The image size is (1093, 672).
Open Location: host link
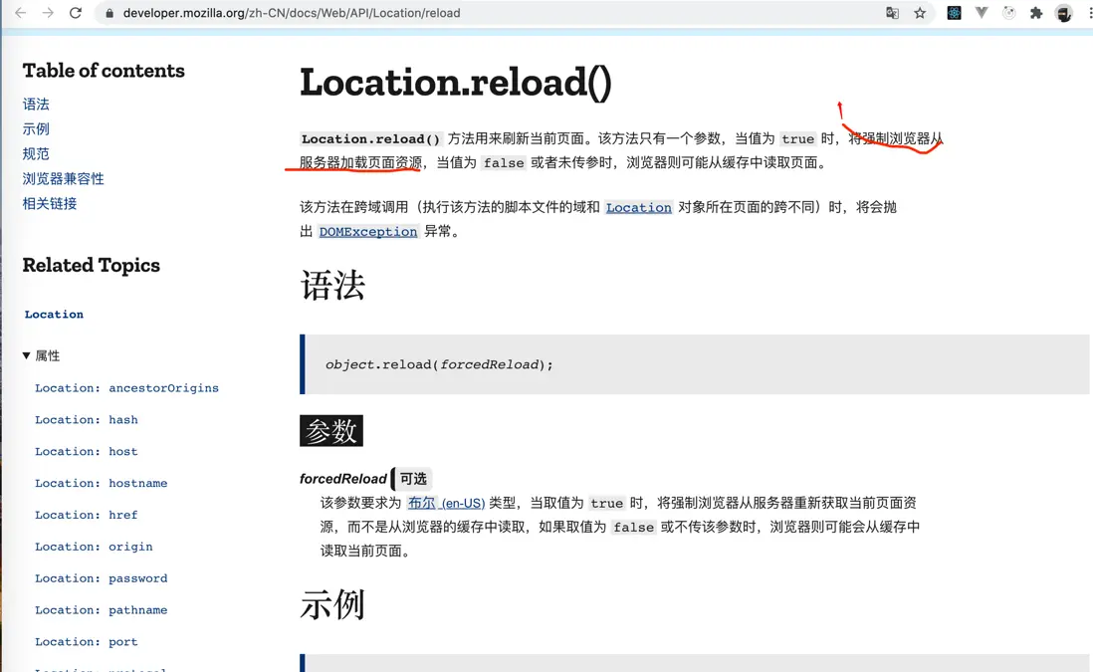pyautogui.click(x=87, y=452)
